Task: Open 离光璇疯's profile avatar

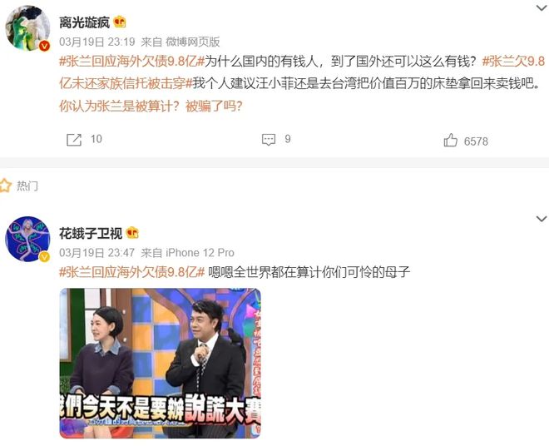Action: pos(27,28)
